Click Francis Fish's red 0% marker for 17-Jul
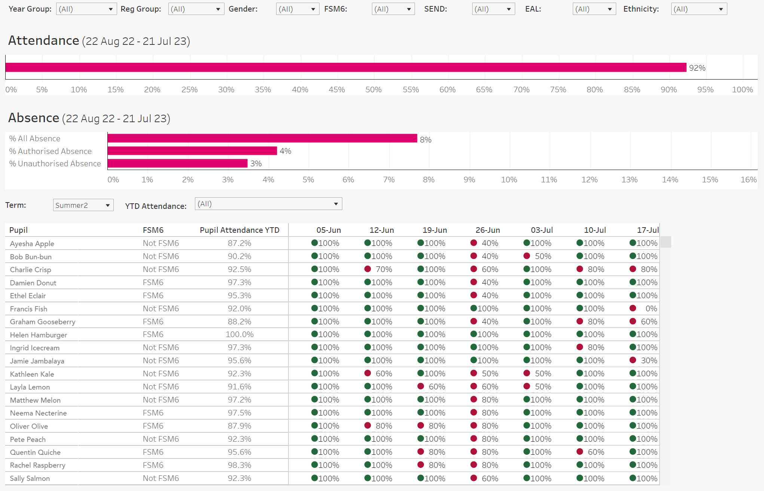Image resolution: width=764 pixels, height=491 pixels. [633, 308]
